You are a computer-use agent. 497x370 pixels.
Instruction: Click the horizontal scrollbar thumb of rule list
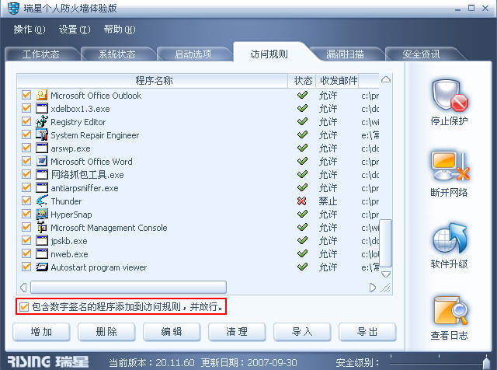pyautogui.click(x=128, y=288)
